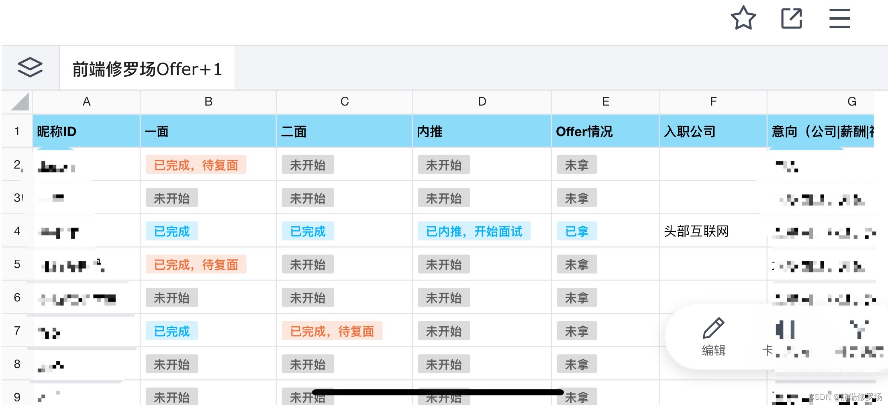Screen dimensions: 888x405
Task: Click row 3 Offer情况 tag 未拿
Action: tap(577, 198)
